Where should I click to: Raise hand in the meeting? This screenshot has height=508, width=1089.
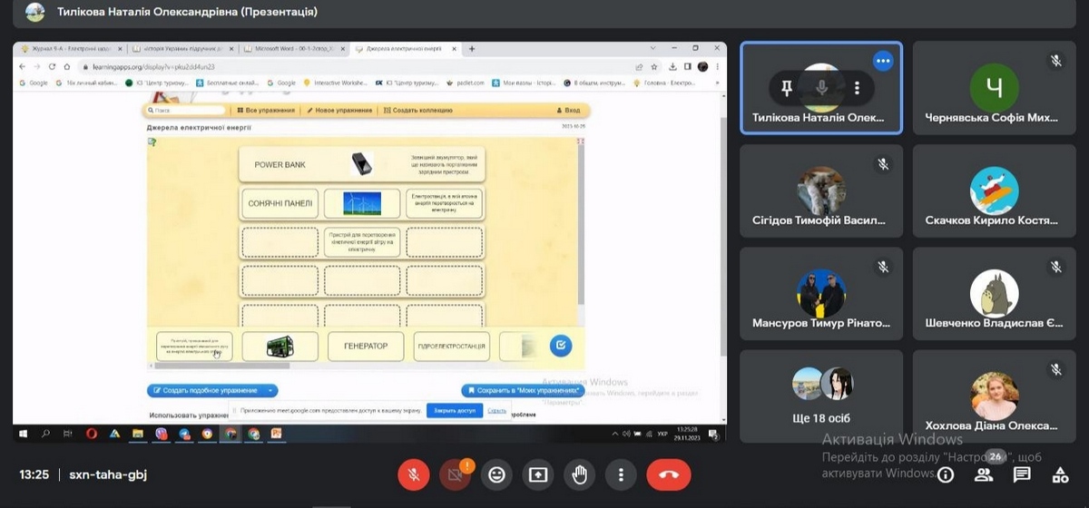579,474
